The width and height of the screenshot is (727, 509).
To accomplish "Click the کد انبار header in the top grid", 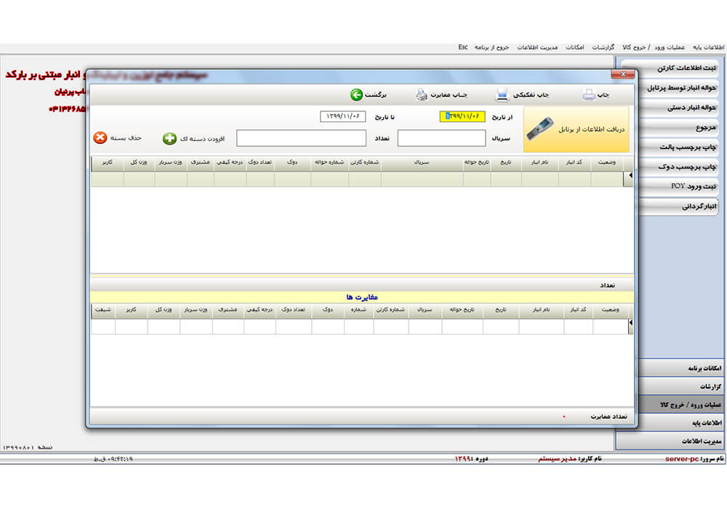I will [x=574, y=162].
